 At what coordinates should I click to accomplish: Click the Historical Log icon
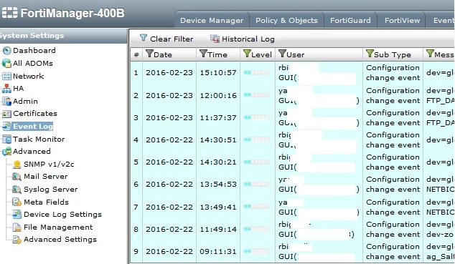pyautogui.click(x=215, y=39)
